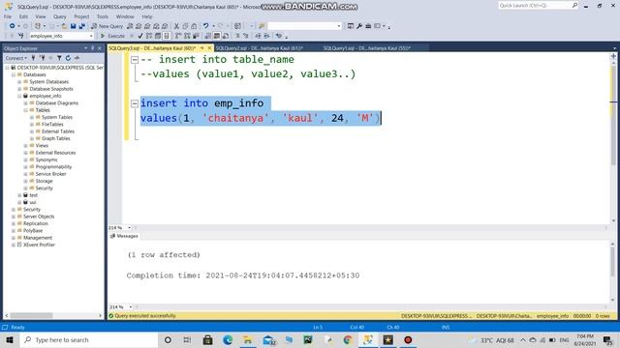Click the Activity Monitor icon in Object Explorer
Screen dimensions: 620x348
(77, 58)
